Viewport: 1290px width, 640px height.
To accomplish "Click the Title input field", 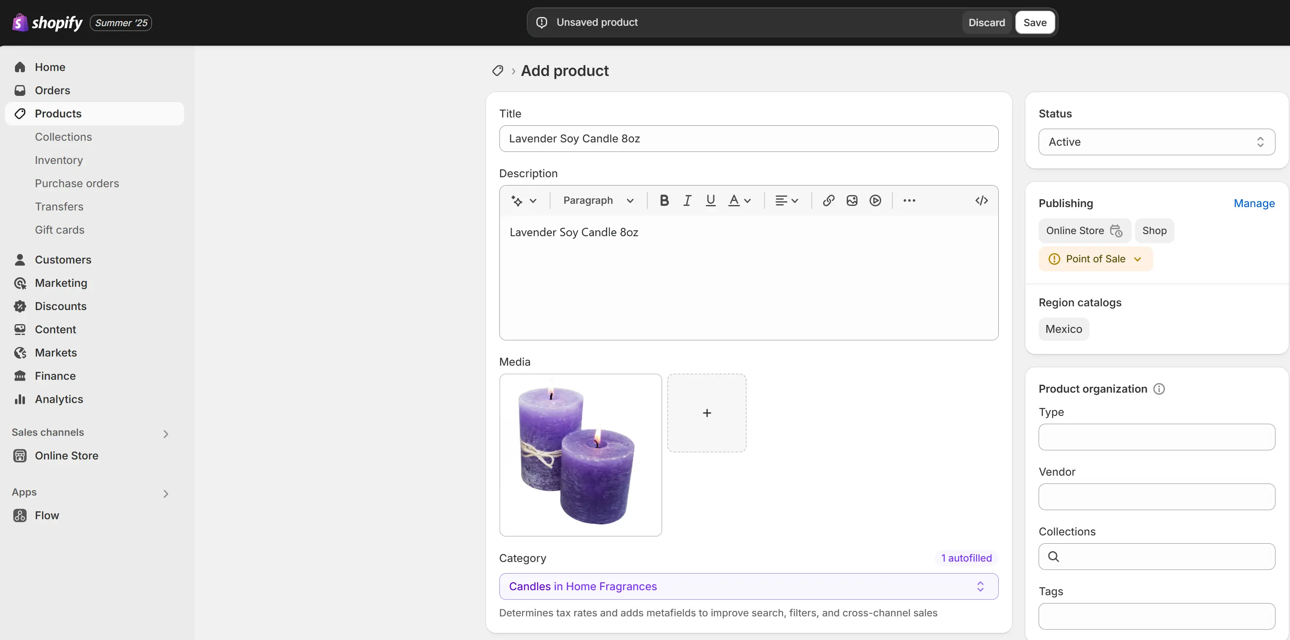I will coord(749,139).
